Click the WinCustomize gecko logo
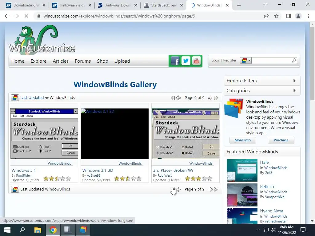 click(x=42, y=40)
